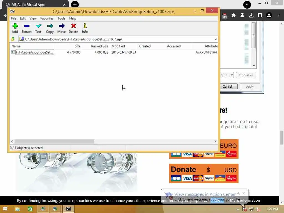The width and height of the screenshot is (284, 213).
Task: Click the 7z icon in window title bar
Action: click(x=12, y=11)
